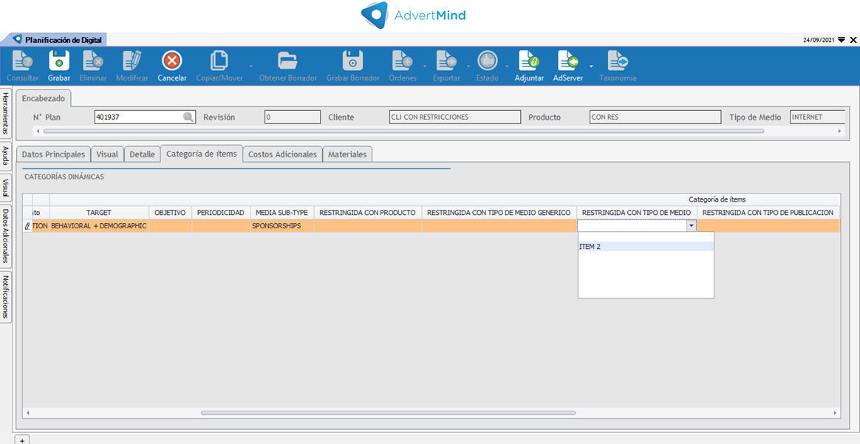This screenshot has width=860, height=444.
Task: Click the Revisión field
Action: [x=293, y=117]
